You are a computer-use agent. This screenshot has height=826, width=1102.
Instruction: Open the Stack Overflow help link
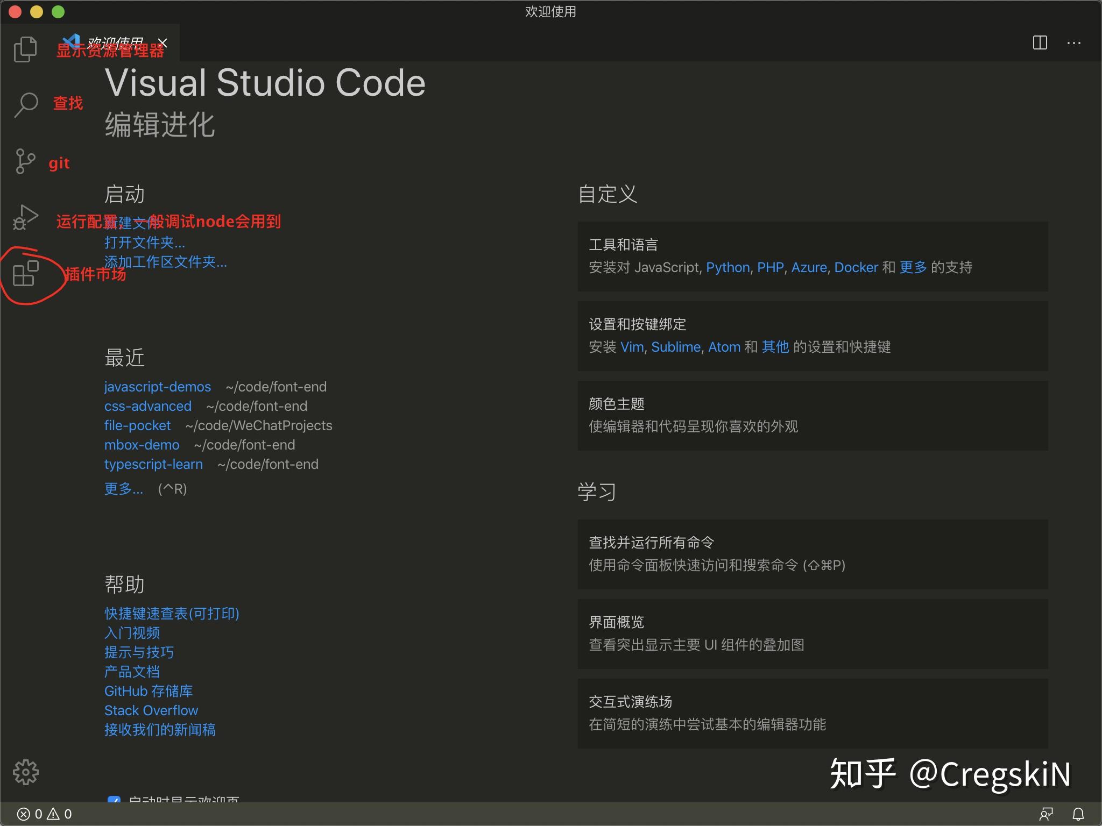(x=151, y=710)
